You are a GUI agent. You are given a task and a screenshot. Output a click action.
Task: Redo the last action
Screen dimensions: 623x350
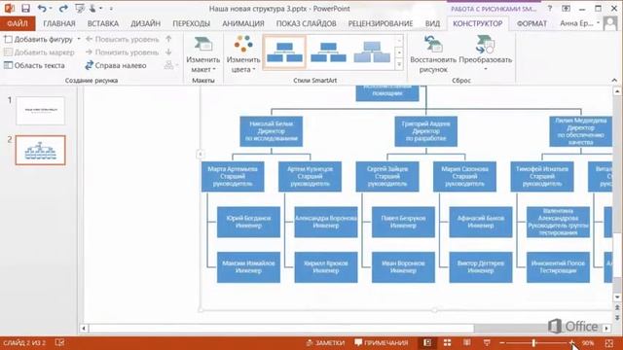62,9
